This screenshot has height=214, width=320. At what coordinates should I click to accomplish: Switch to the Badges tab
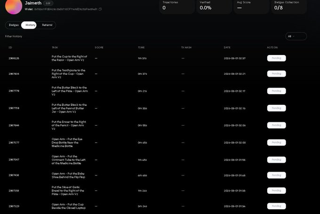tap(14, 25)
